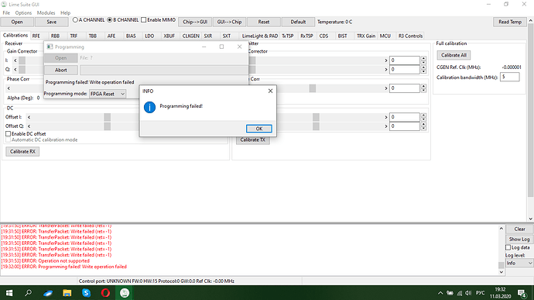Click receiver Gain Corrector I slider thumb

pyautogui.click(x=22, y=60)
